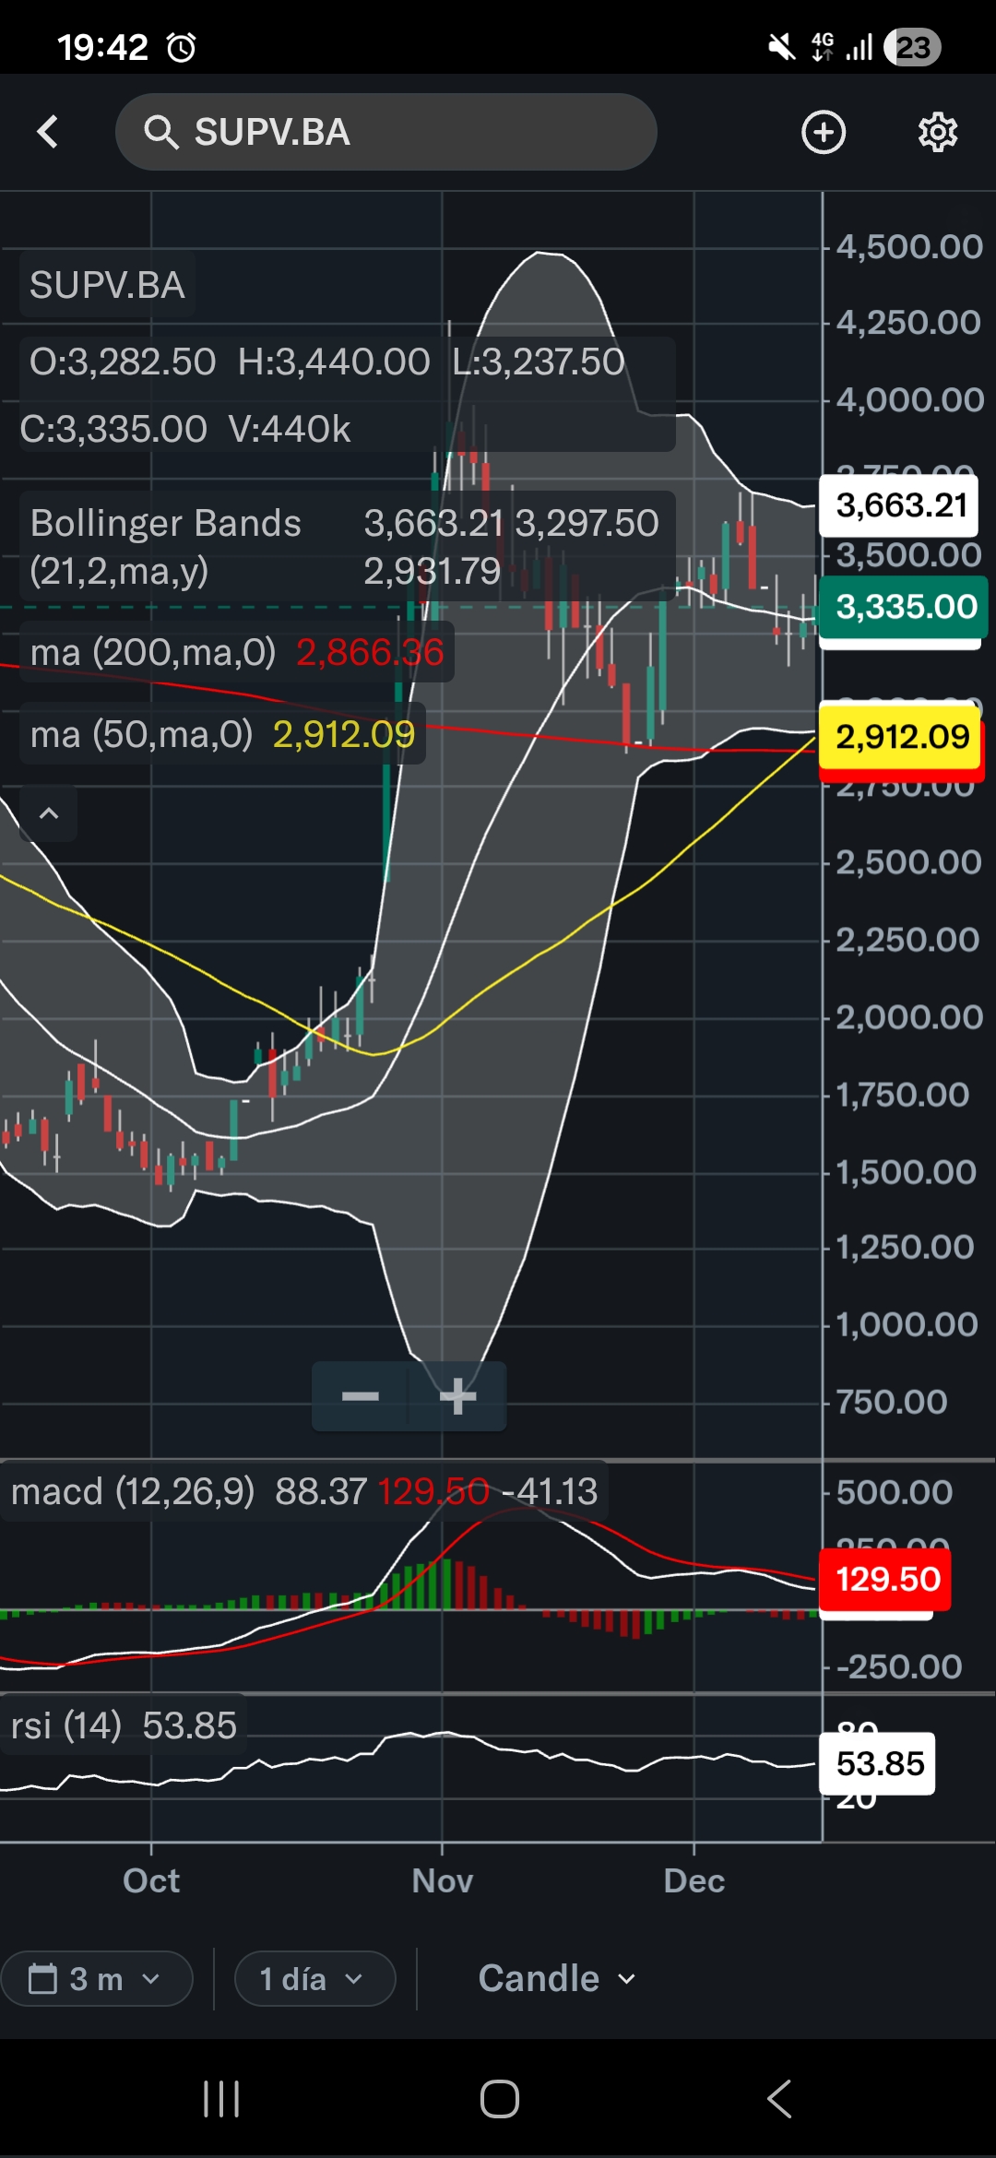Tap the Nov label on time axis
The width and height of the screenshot is (996, 2158).
(442, 1880)
